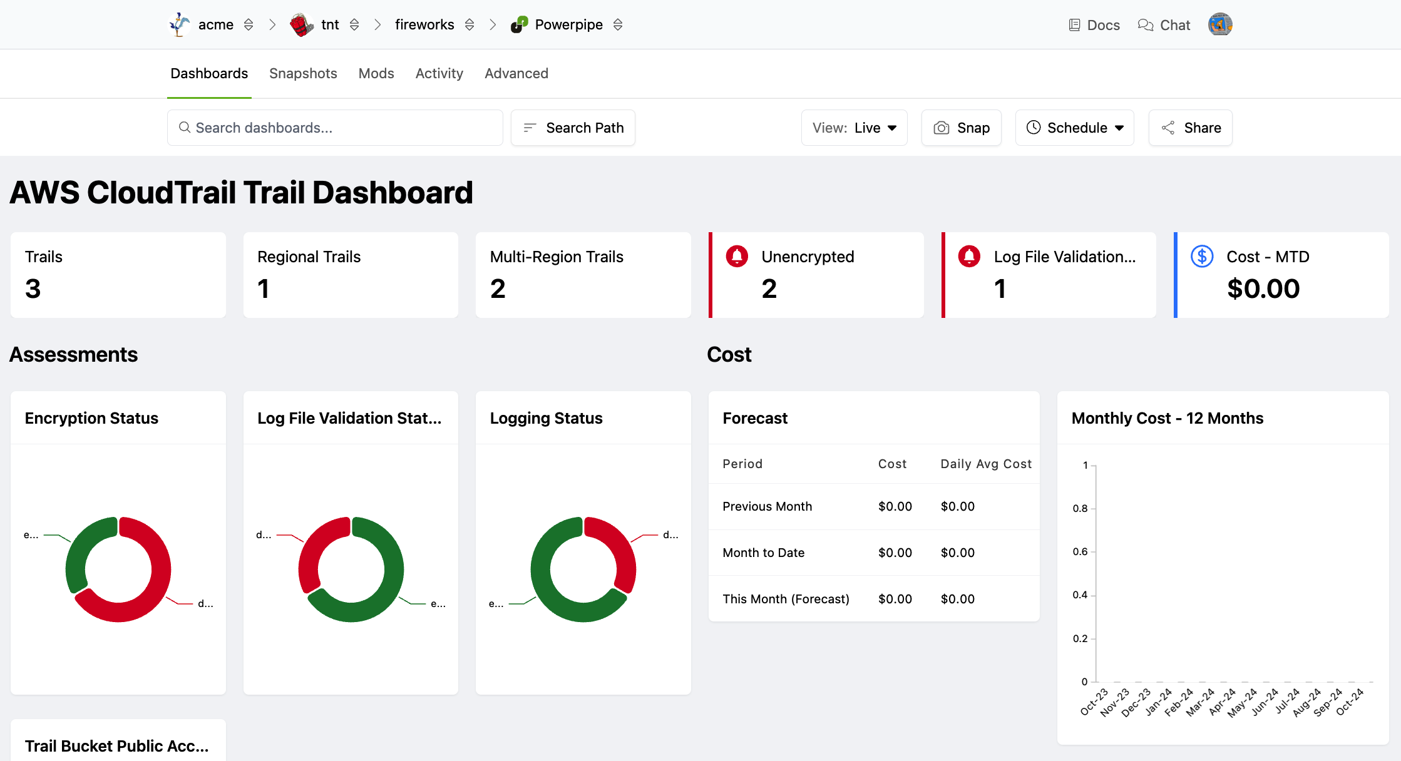Click the Log File Validation alert bell
1401x761 pixels.
pyautogui.click(x=969, y=257)
